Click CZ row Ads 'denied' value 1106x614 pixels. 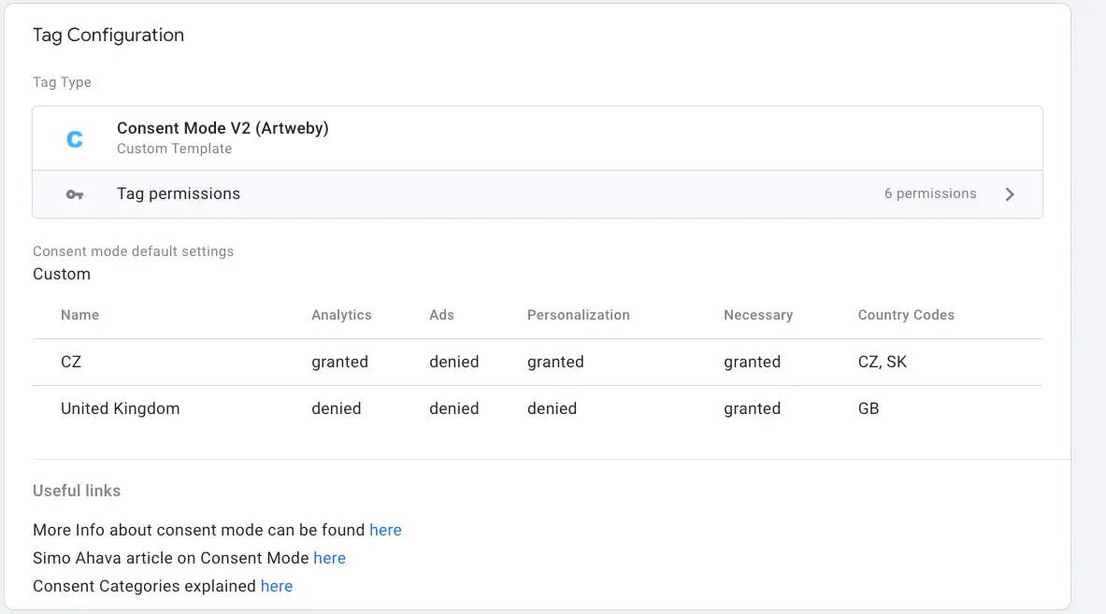[x=454, y=363]
